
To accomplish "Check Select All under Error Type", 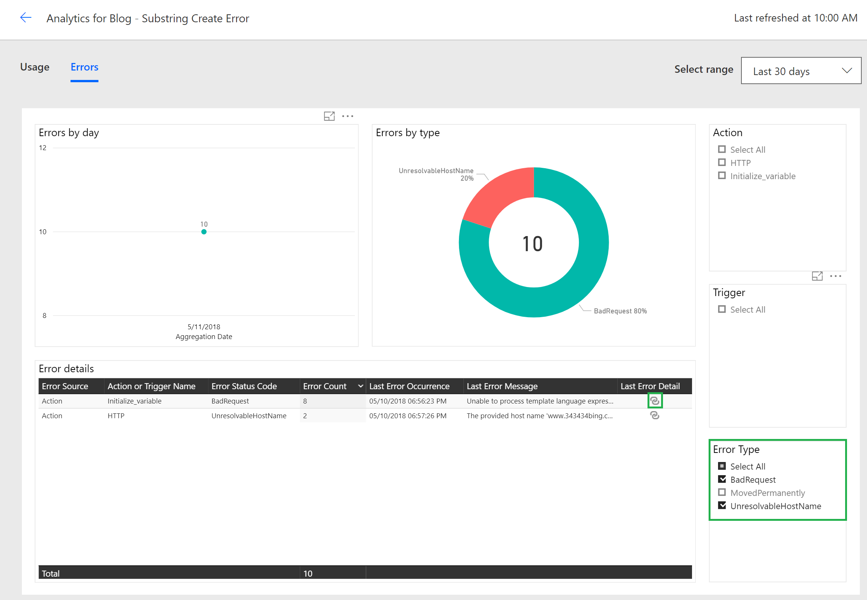I will tap(722, 466).
